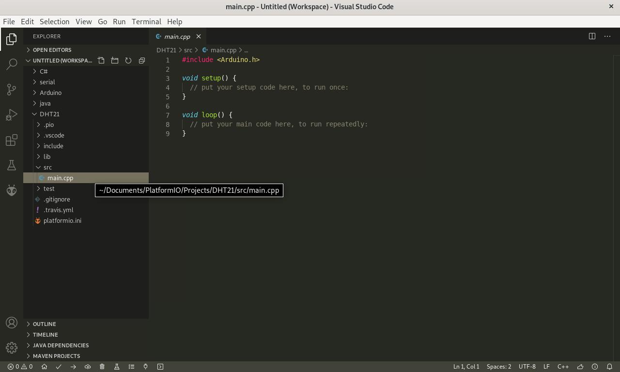Collapse the UNTITLED (WORKSPACE) section
This screenshot has height=372, width=620.
(59, 61)
